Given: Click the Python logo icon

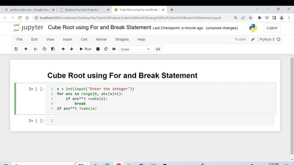Looking at the screenshot, I should tap(253, 28).
